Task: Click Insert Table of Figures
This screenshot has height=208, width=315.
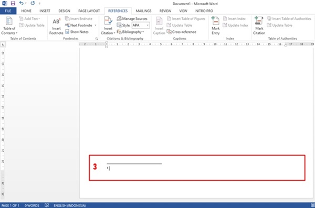Action: click(186, 19)
